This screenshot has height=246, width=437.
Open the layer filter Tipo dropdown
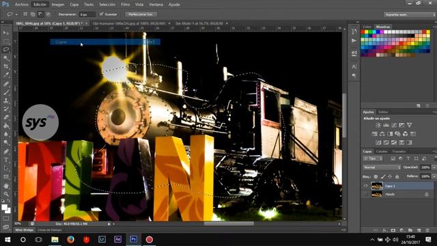click(x=373, y=159)
